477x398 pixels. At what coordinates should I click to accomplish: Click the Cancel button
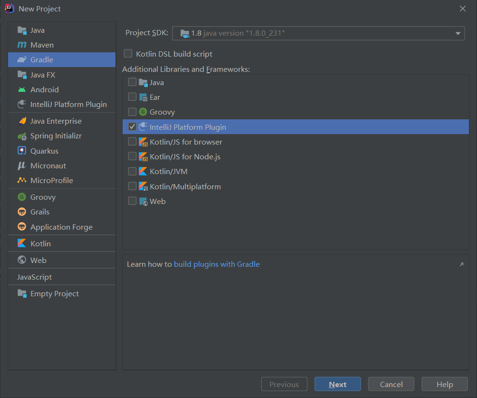(x=391, y=384)
